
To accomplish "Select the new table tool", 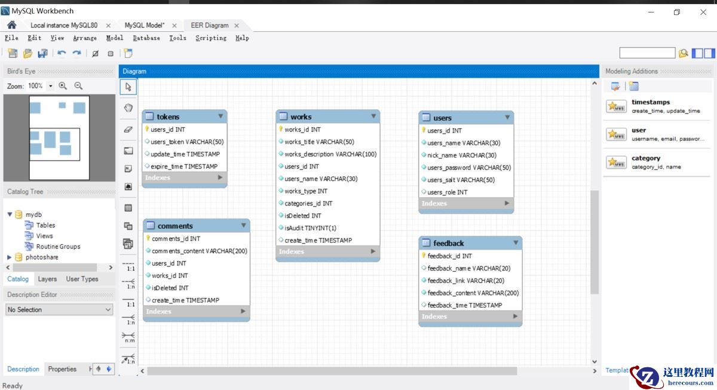I will coord(128,208).
